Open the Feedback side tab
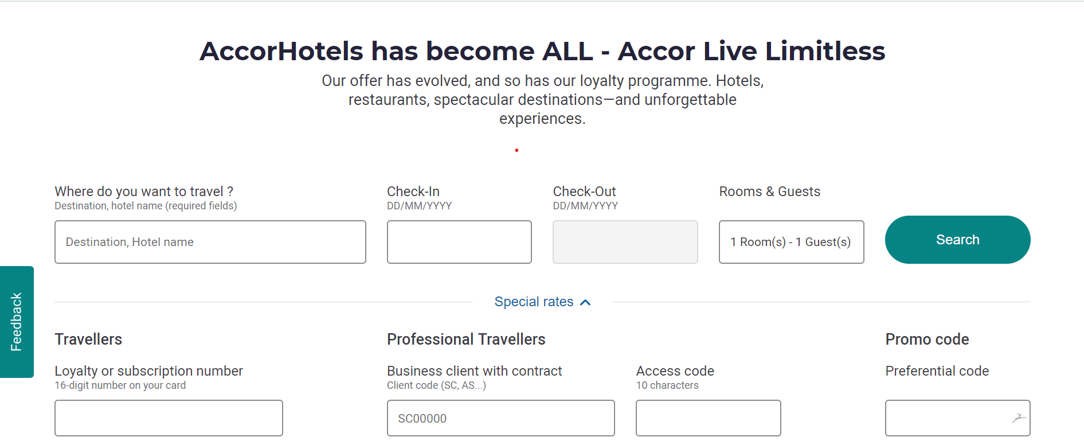The width and height of the screenshot is (1084, 441). tap(17, 322)
